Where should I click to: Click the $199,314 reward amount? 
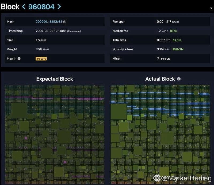[x=178, y=49]
